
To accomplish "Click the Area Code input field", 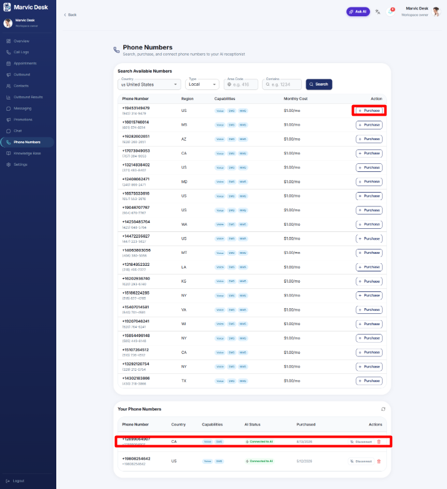I will coord(241,84).
